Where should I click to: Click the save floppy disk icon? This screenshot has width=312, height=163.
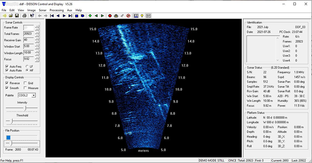[17, 16]
